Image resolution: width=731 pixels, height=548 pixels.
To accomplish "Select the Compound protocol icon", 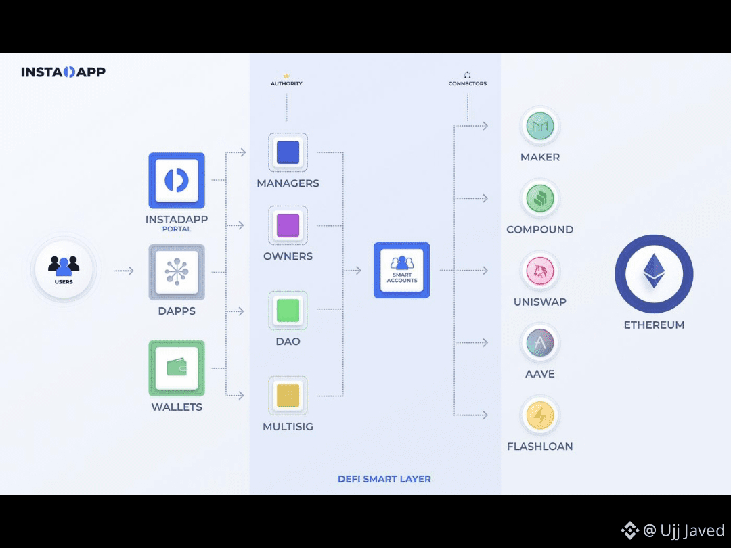I will [x=540, y=198].
